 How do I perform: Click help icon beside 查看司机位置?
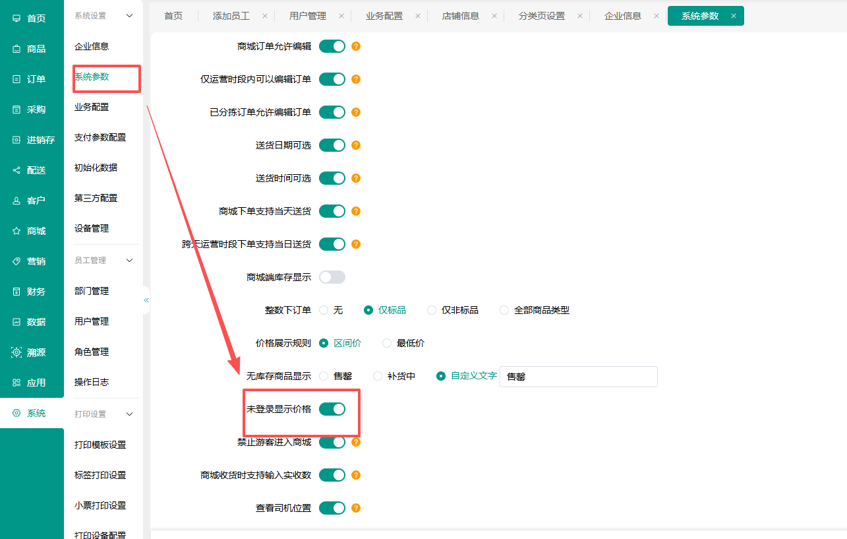(x=356, y=508)
